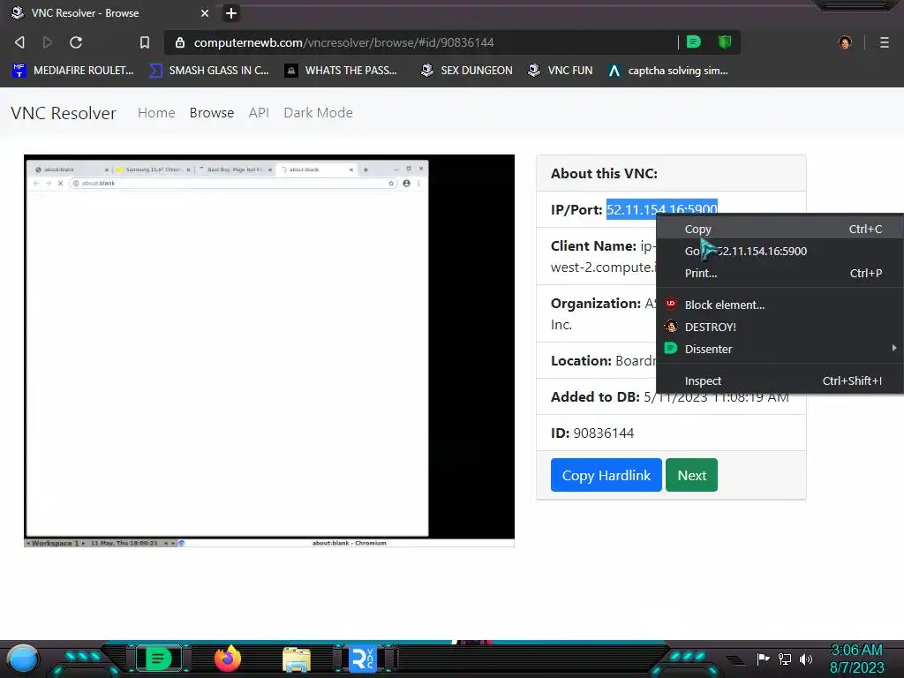Choose Print... from the context menu
Image resolution: width=904 pixels, height=678 pixels.
coord(780,274)
